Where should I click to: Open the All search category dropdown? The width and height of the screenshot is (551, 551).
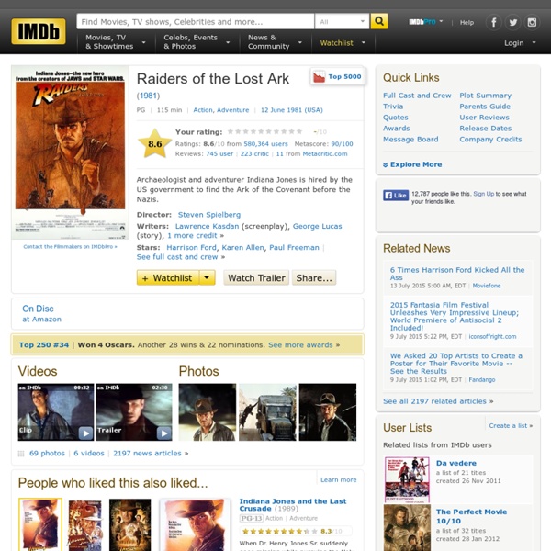pos(342,21)
